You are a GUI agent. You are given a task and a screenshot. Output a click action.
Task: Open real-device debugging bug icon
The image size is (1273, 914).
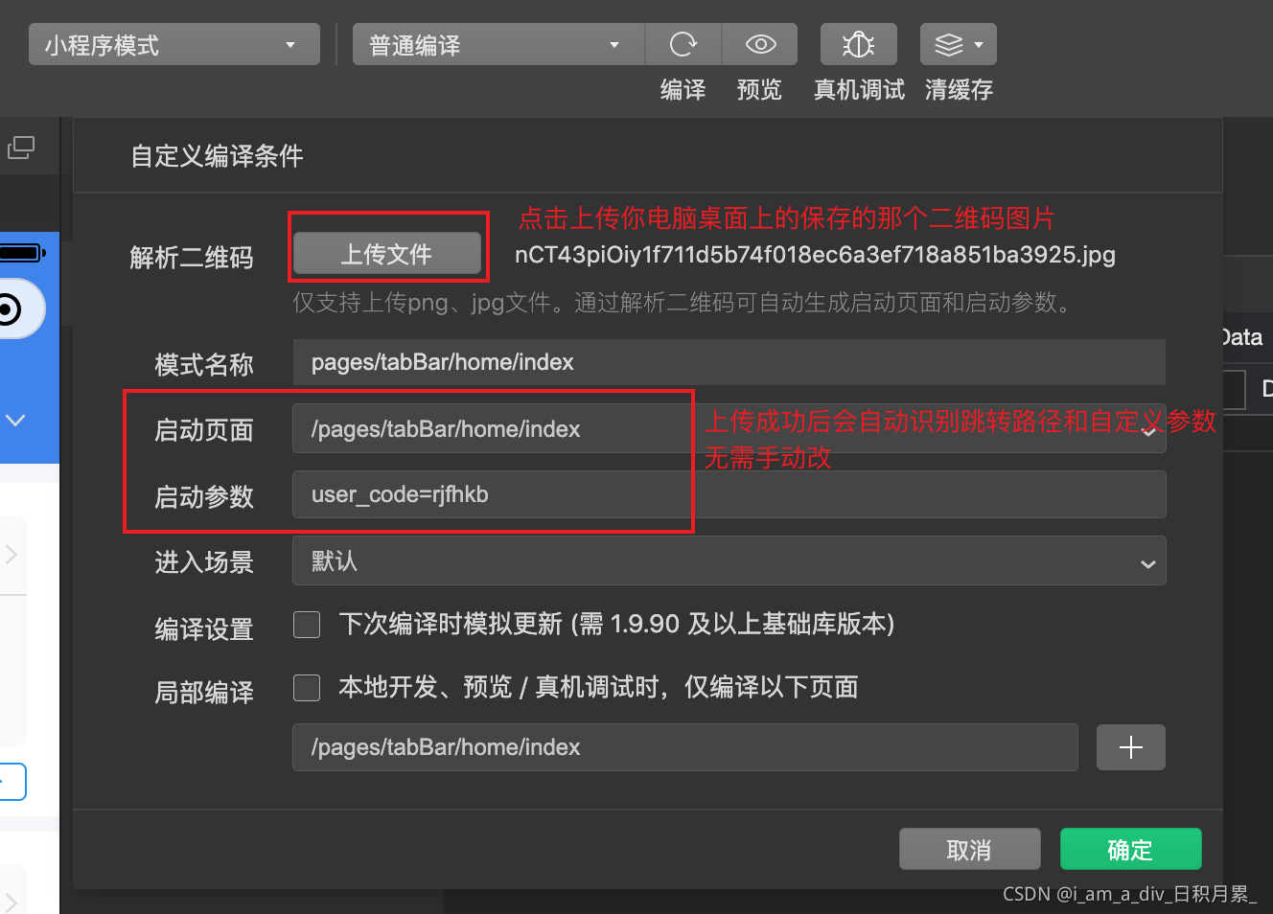pos(858,44)
